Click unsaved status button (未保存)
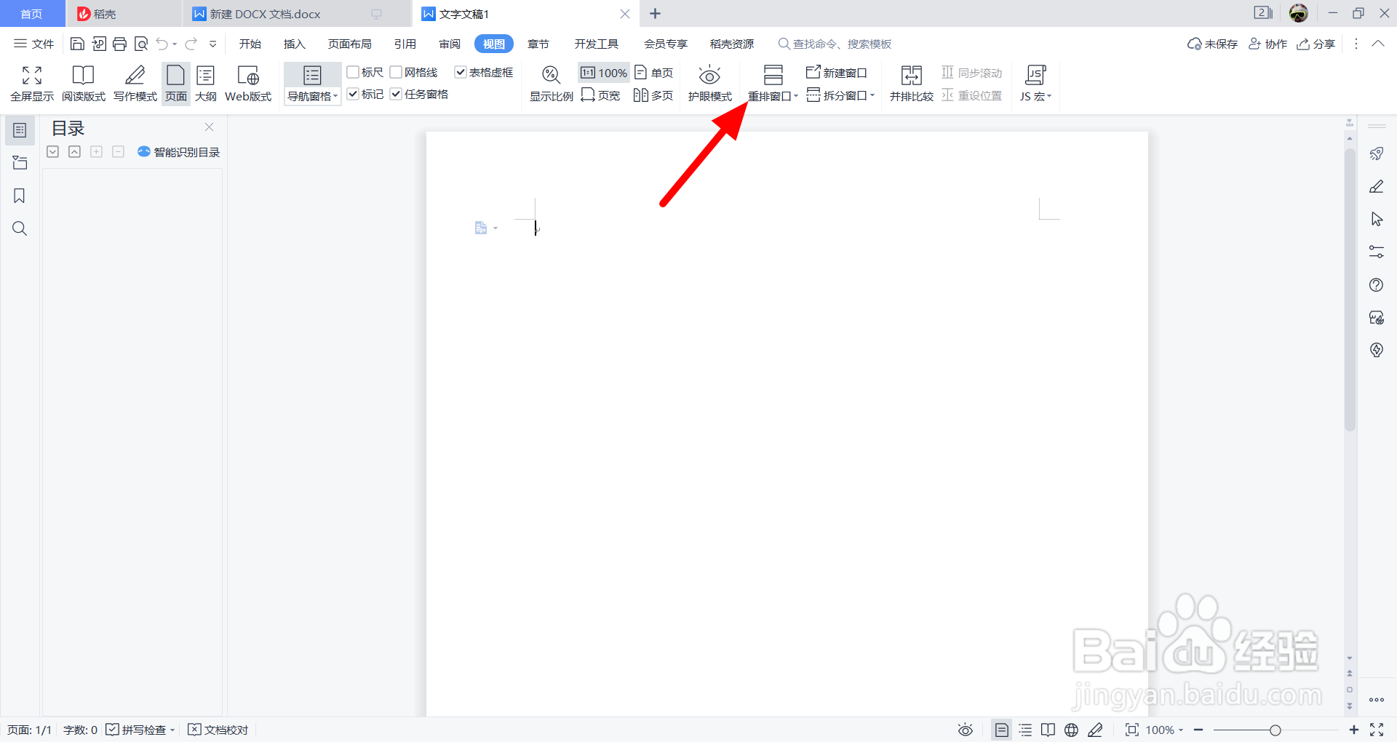Screen dimensions: 1397x742 (1212, 44)
